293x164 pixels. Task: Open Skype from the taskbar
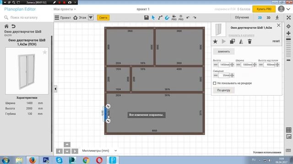(x=59, y=160)
